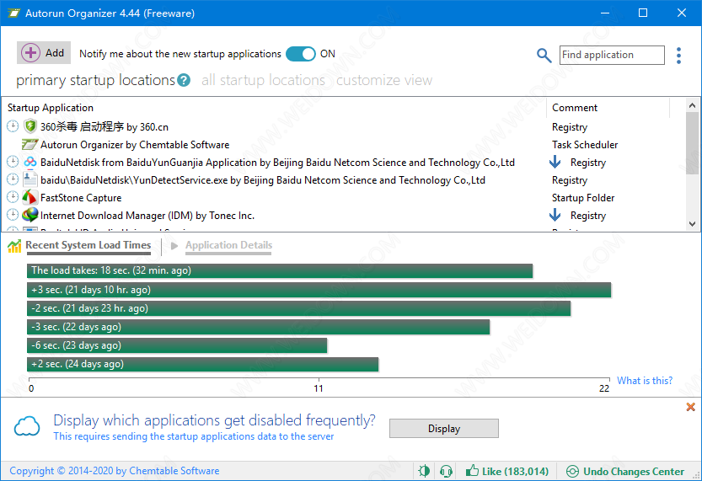Viewport: 702px width, 481px height.
Task: Click the Like thumbs-up button
Action: pyautogui.click(x=506, y=471)
